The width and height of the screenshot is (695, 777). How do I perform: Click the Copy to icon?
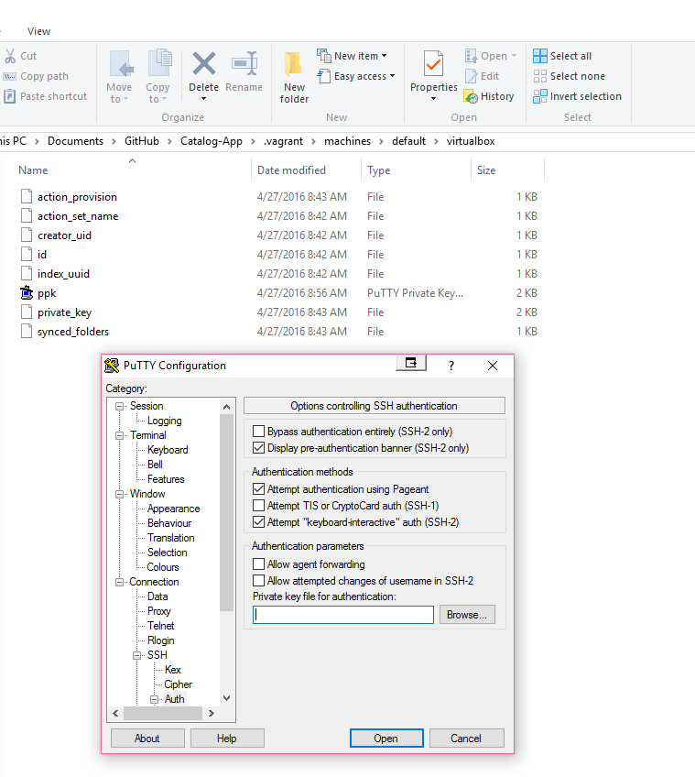pyautogui.click(x=159, y=63)
